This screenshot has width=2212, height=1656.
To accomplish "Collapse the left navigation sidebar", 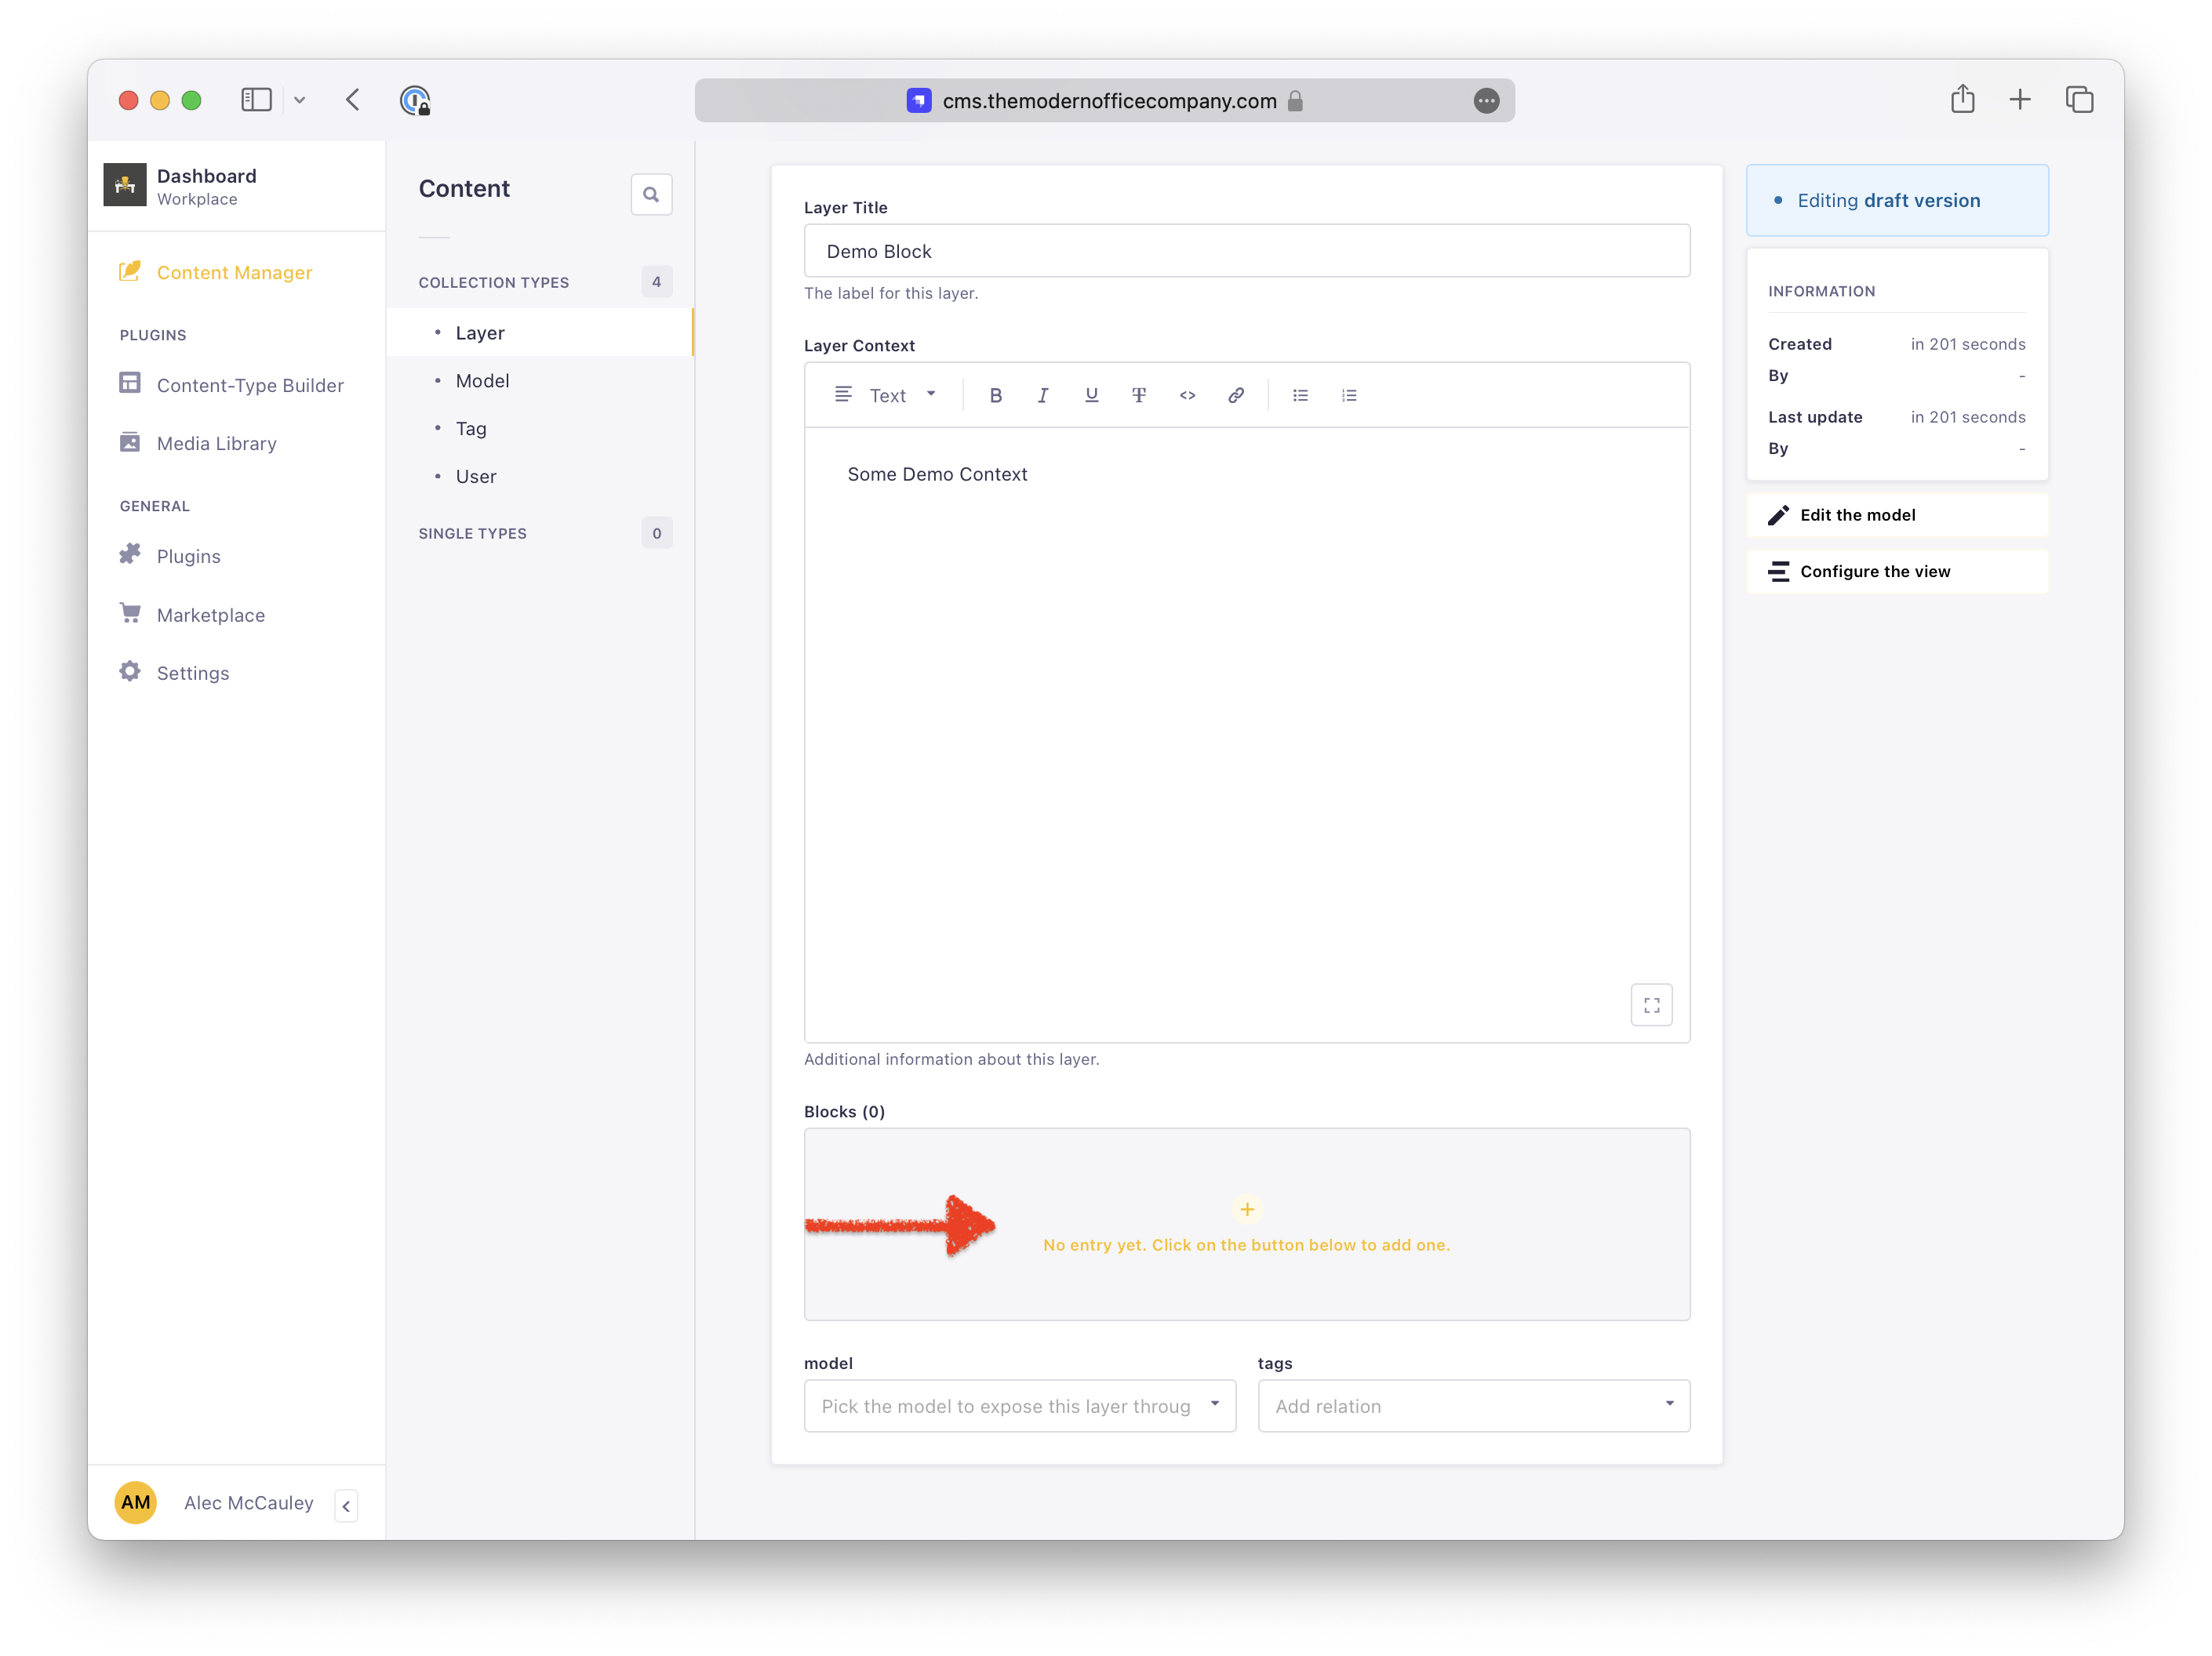I will (346, 1505).
